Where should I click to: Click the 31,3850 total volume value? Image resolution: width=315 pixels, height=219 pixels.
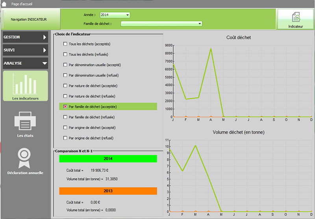tap(111, 179)
